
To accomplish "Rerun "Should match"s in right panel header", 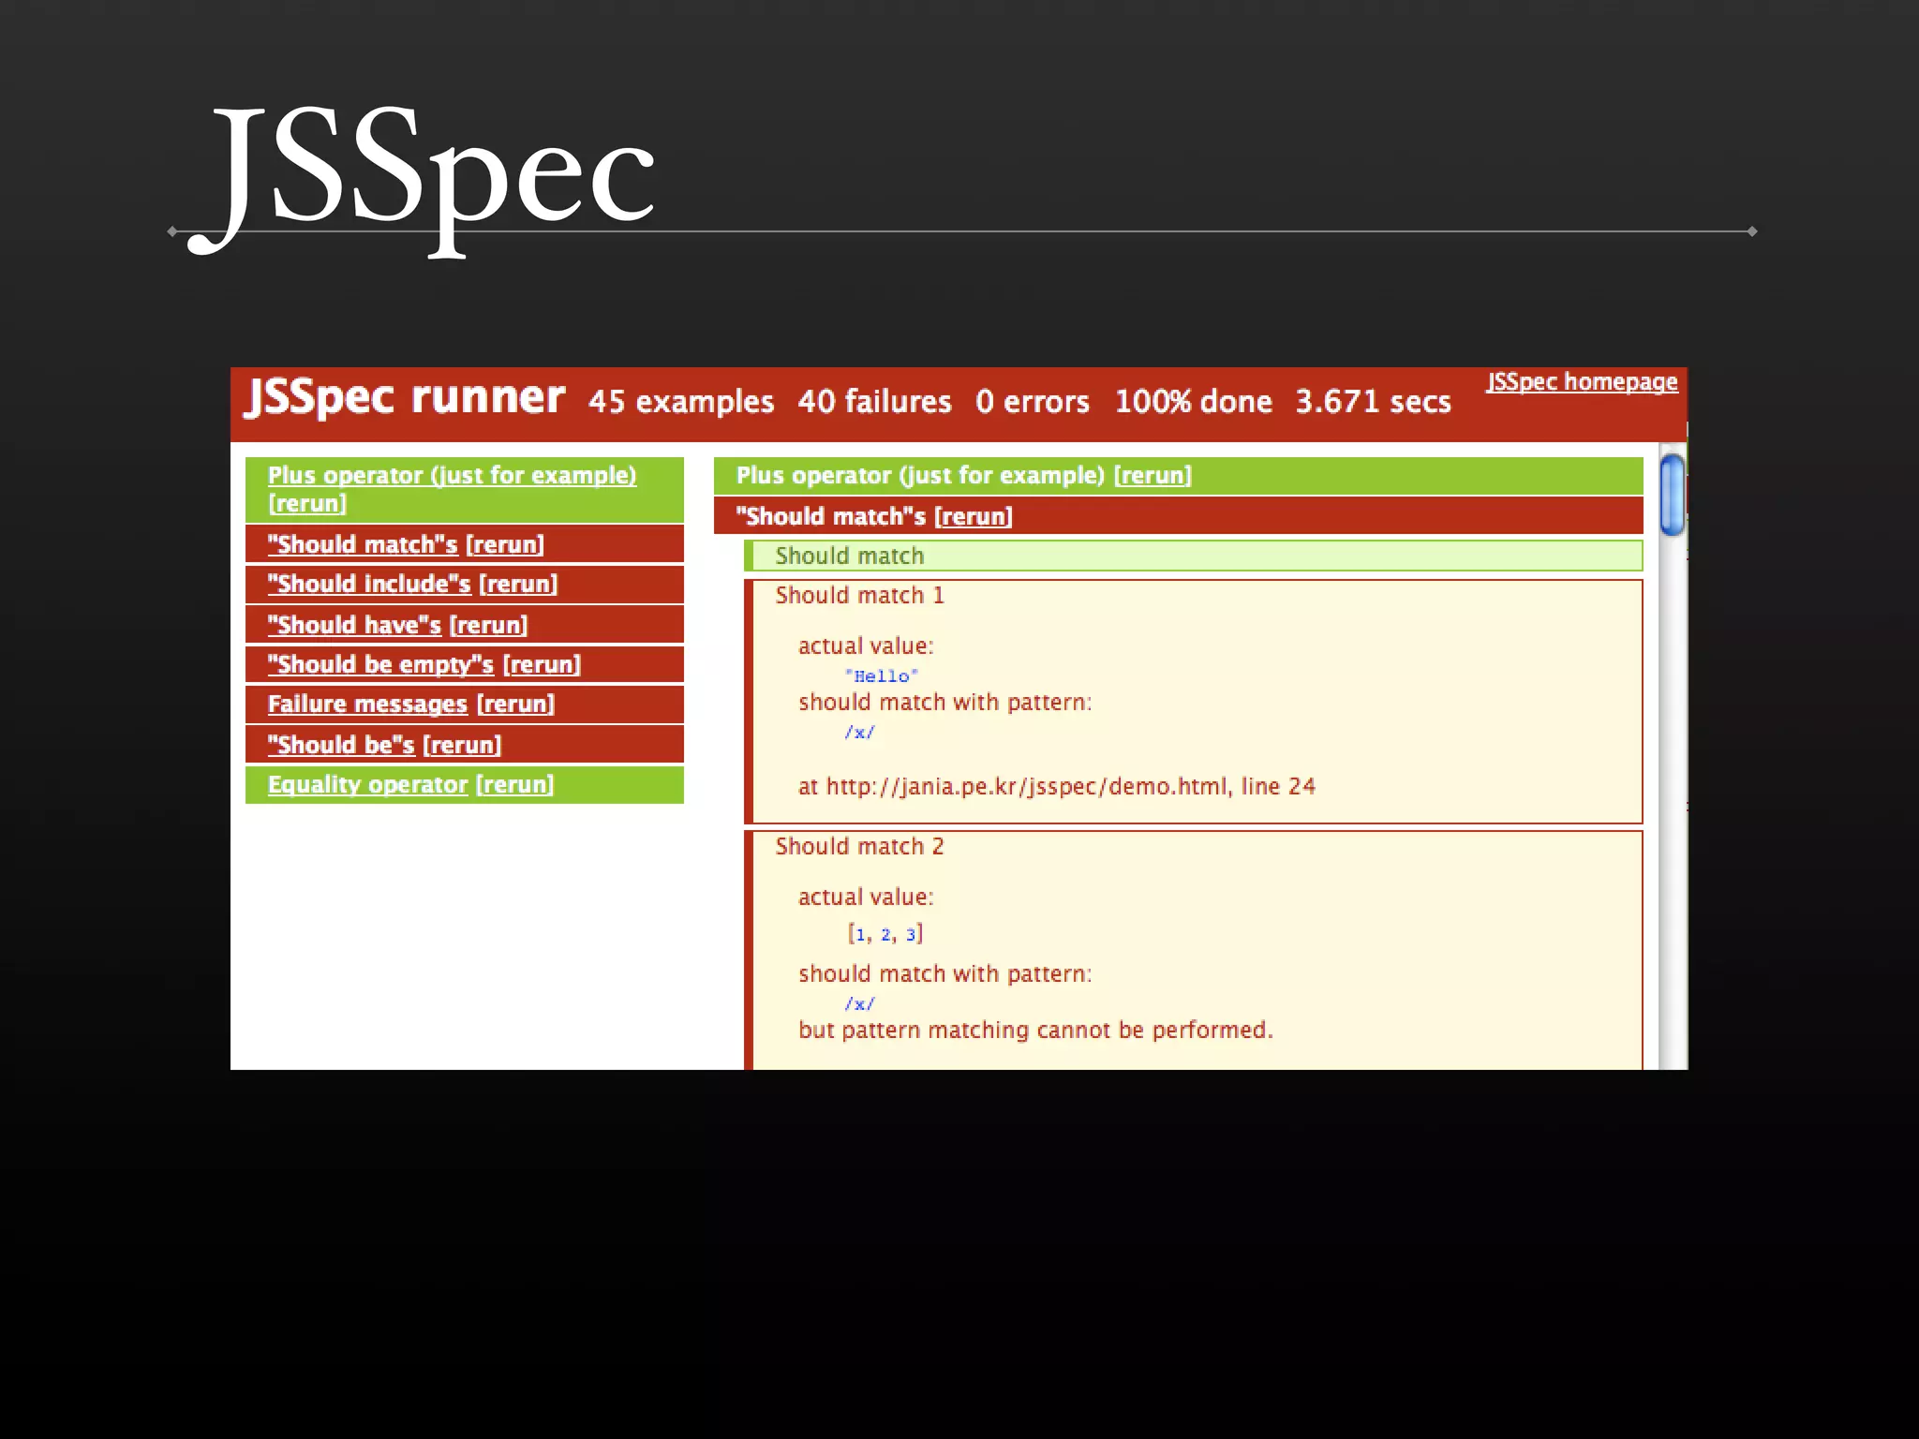I will [x=974, y=516].
